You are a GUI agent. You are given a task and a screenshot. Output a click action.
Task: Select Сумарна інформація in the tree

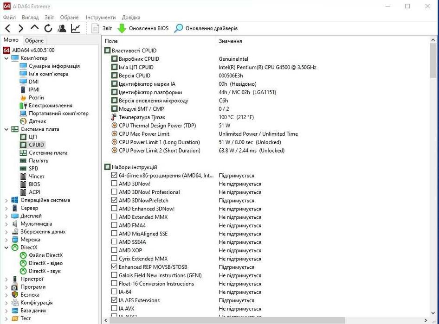[54, 66]
